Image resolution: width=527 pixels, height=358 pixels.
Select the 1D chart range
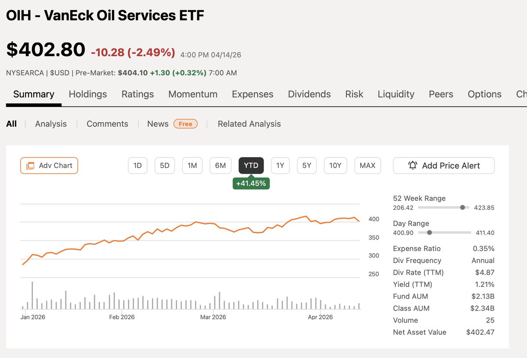(137, 165)
